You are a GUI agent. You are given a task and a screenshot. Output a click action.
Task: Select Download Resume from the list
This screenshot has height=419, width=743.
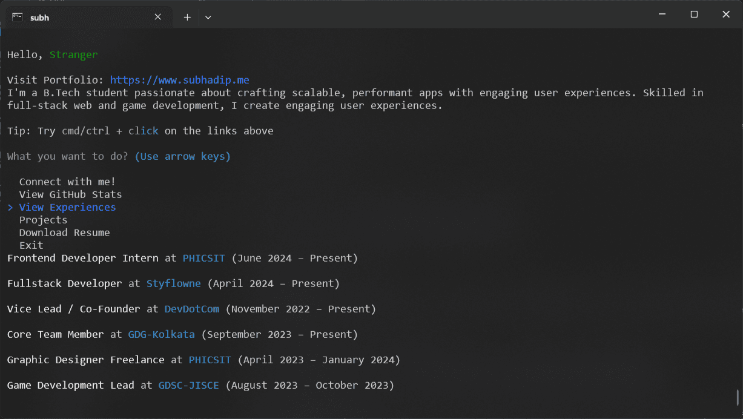pyautogui.click(x=64, y=233)
